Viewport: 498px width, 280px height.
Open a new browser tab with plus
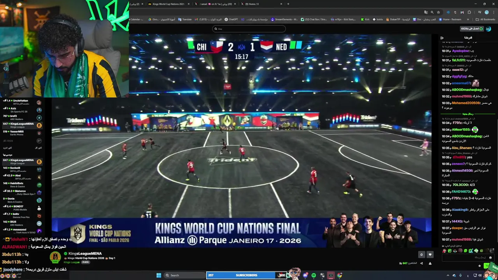tap(288, 4)
